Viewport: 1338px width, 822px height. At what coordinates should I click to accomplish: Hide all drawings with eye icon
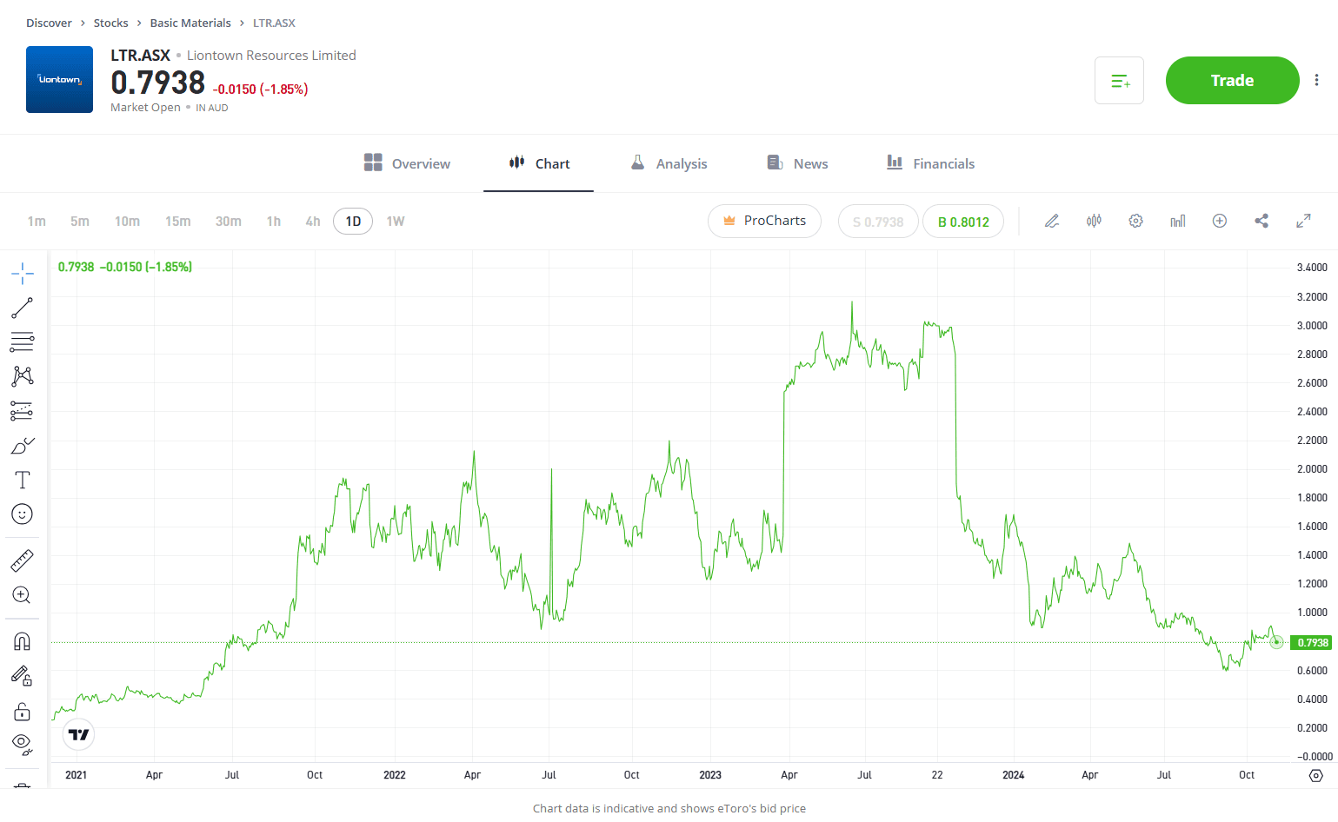(x=23, y=744)
